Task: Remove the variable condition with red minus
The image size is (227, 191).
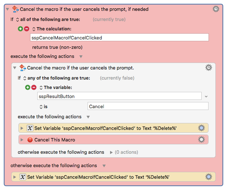Action: coord(34,88)
